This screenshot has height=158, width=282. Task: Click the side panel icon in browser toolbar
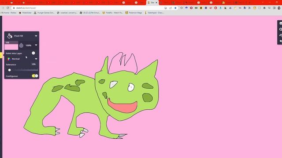274,8
